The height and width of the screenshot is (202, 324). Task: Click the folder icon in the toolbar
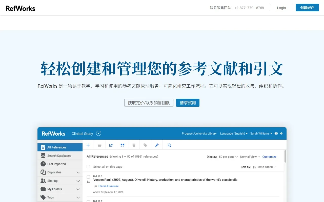coord(100,145)
